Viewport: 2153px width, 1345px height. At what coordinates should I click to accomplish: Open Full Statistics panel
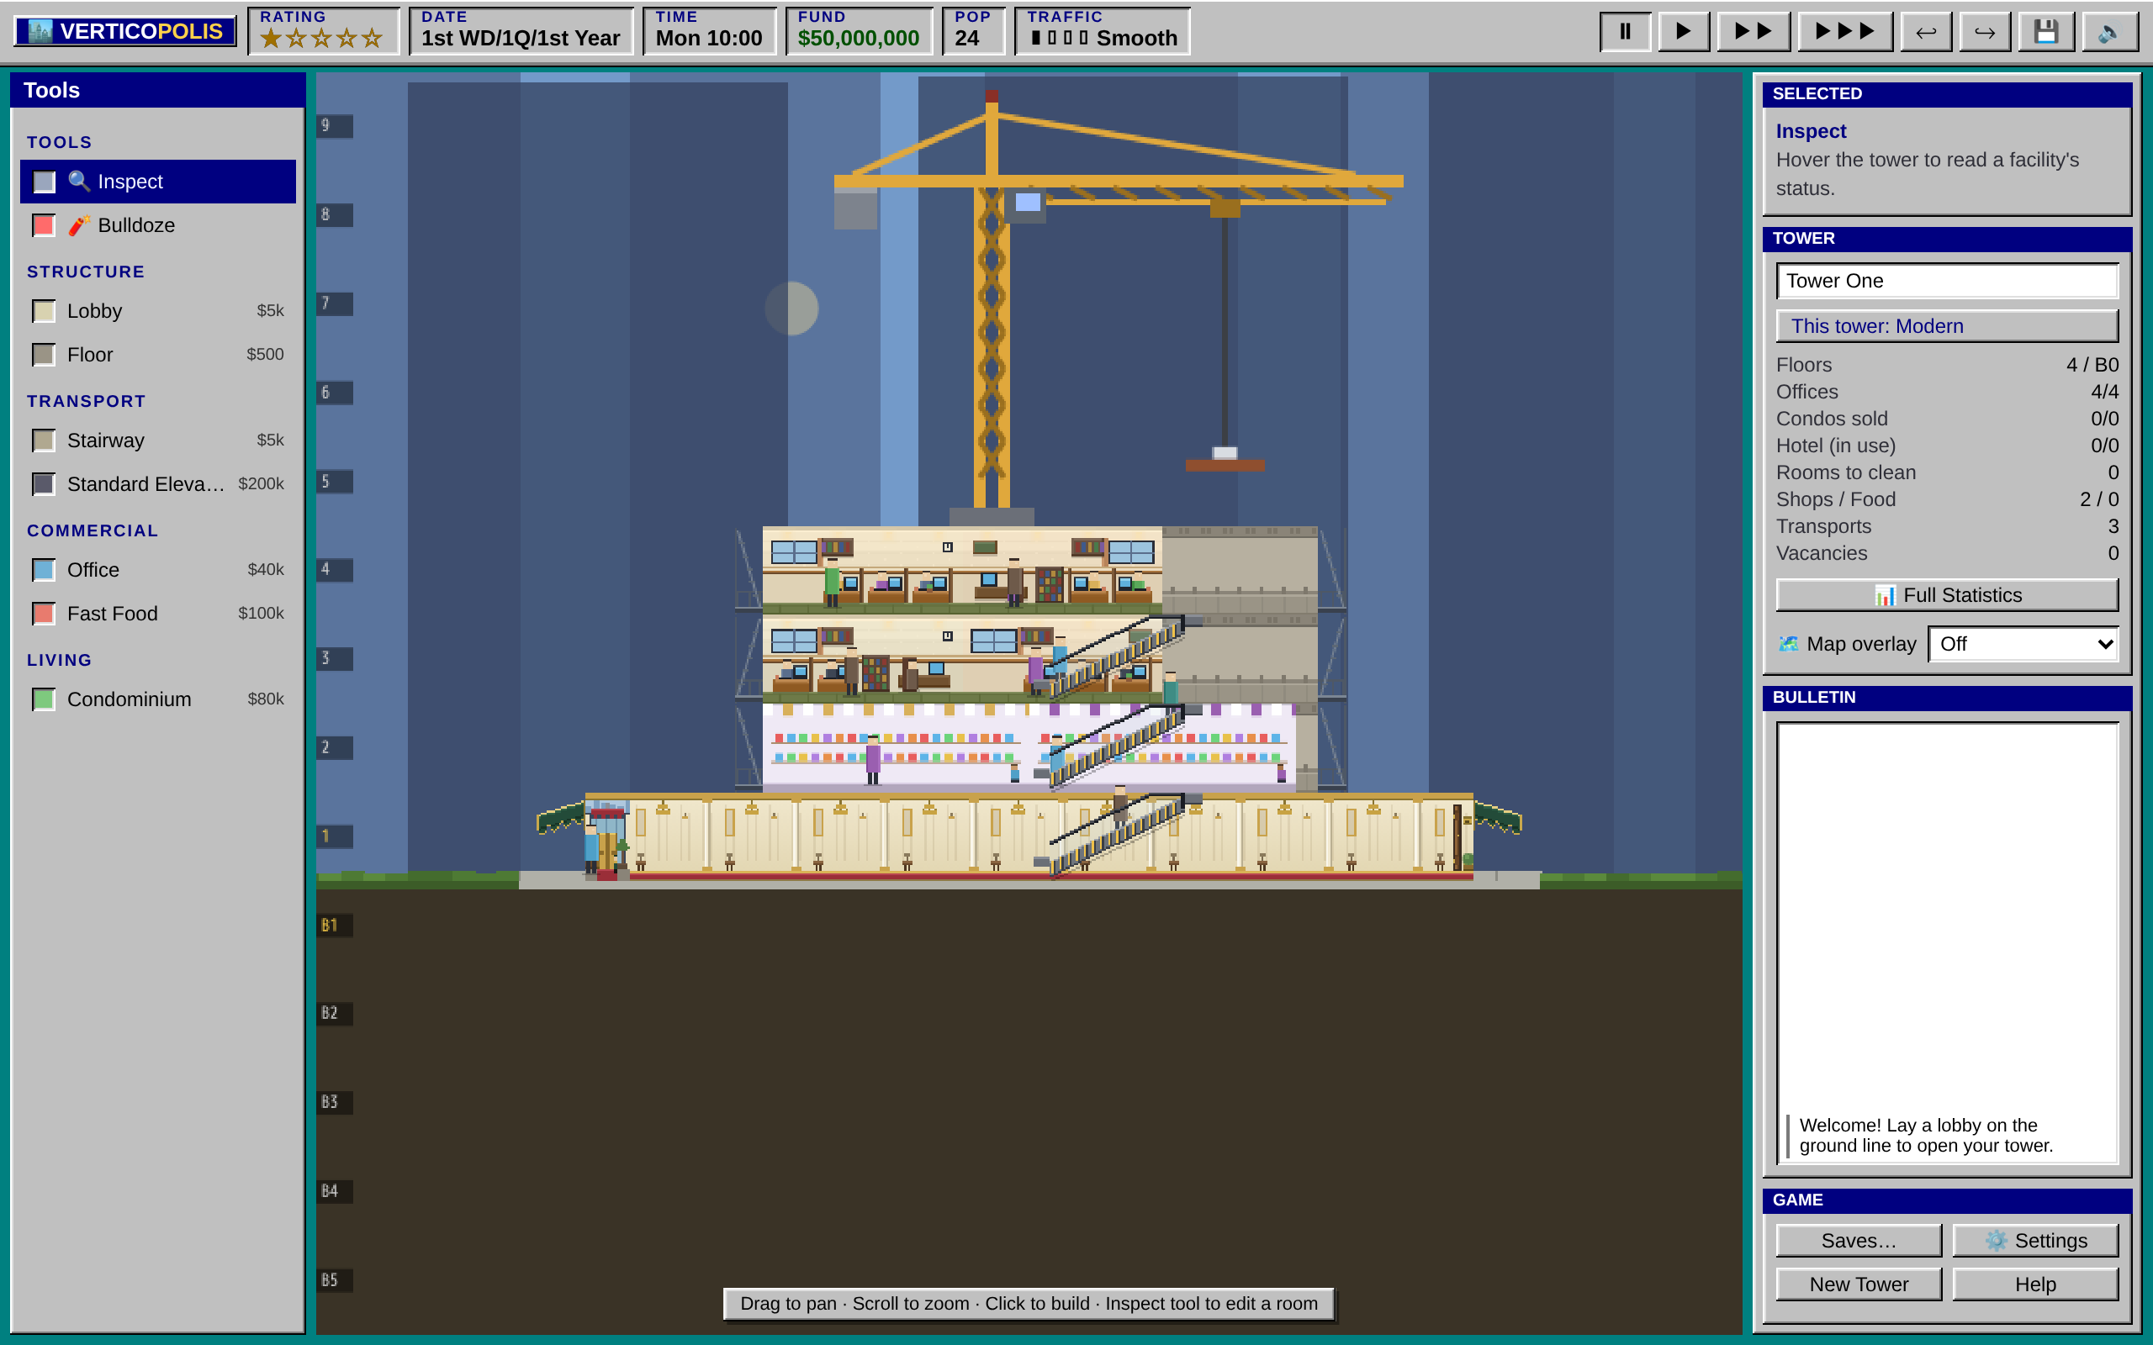pyautogui.click(x=1947, y=595)
